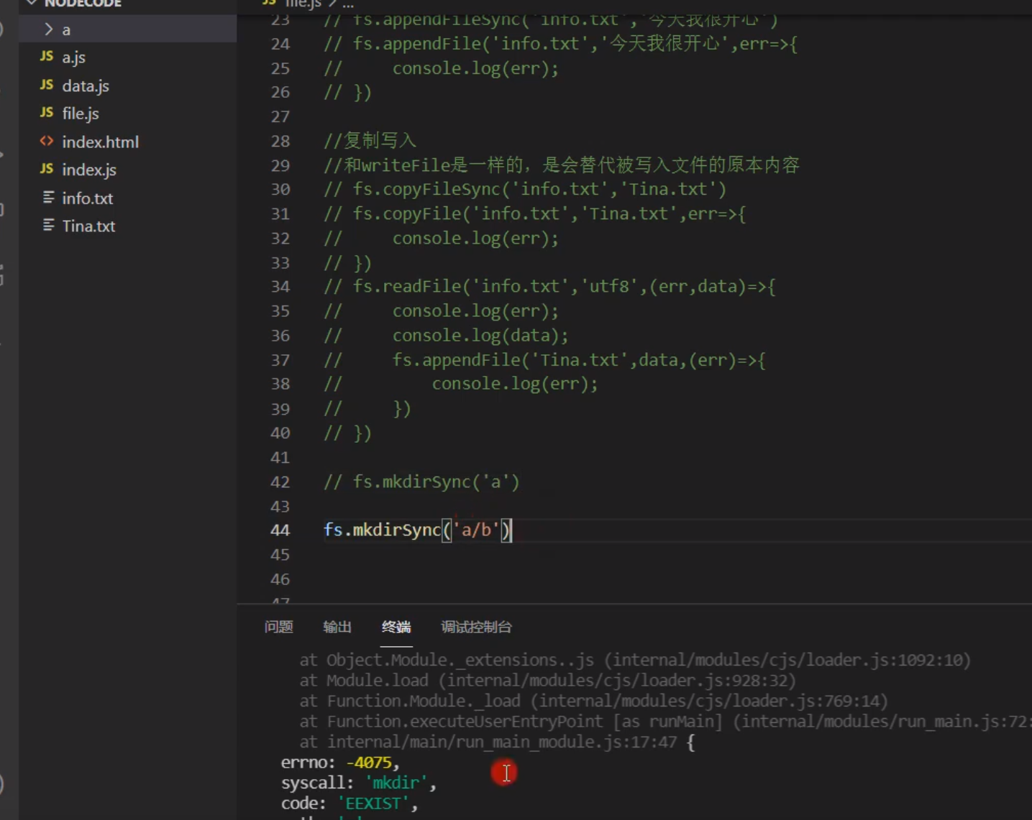Click the code: 'EEXIST' terminal line
This screenshot has width=1032, height=820.
point(350,803)
